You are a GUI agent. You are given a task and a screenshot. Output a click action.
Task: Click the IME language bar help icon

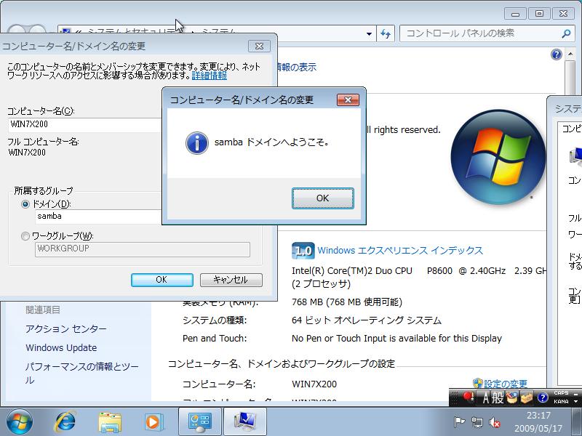[543, 397]
